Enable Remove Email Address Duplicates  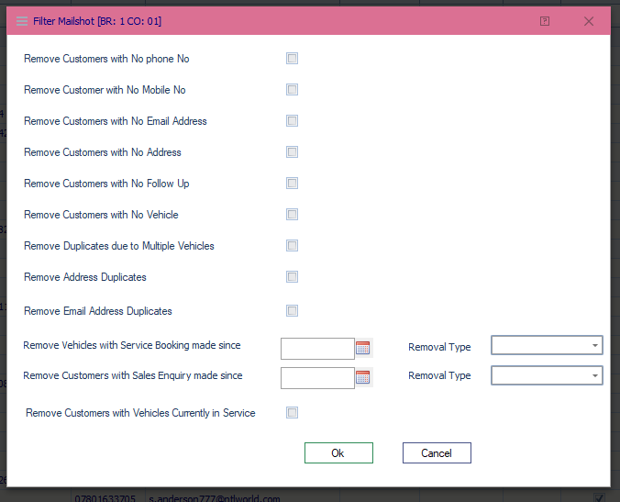pyautogui.click(x=292, y=311)
